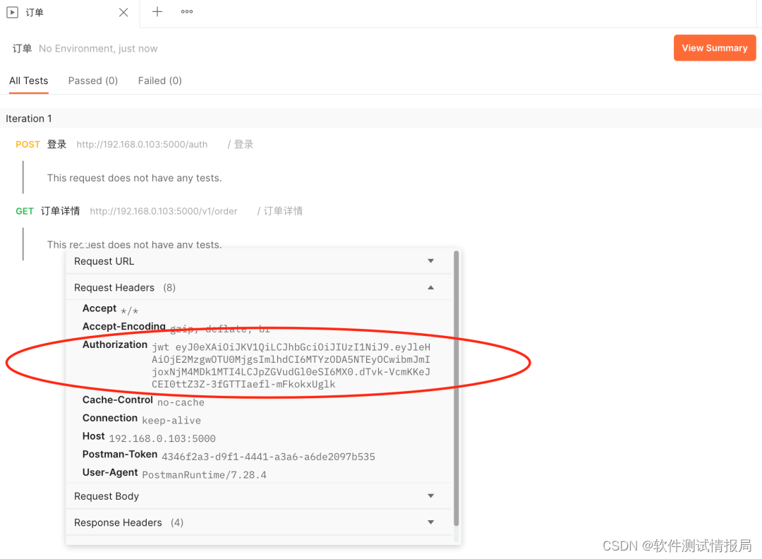Switch to the Failed (0) tab
This screenshot has width=762, height=559.
160,80
